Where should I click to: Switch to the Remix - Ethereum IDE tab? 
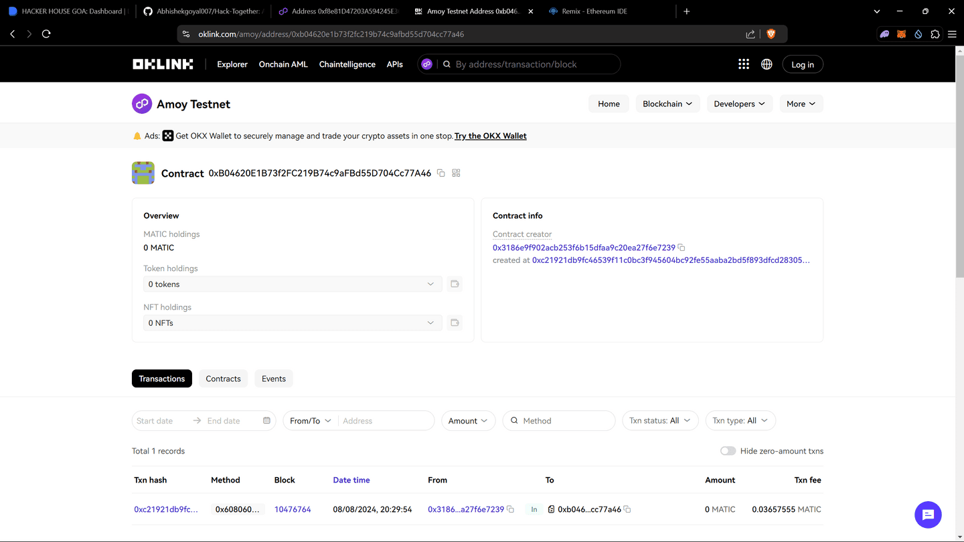coord(607,11)
